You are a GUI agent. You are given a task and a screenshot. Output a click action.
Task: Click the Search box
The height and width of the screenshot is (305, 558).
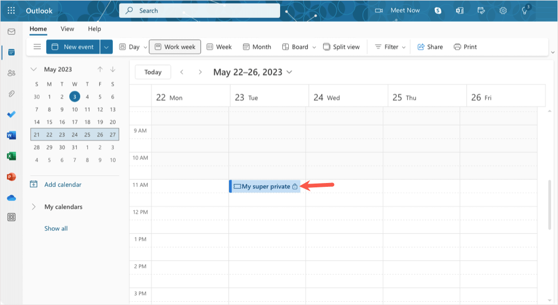(199, 11)
